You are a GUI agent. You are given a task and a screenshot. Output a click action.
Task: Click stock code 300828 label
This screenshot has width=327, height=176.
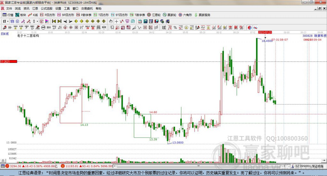[x=308, y=36]
